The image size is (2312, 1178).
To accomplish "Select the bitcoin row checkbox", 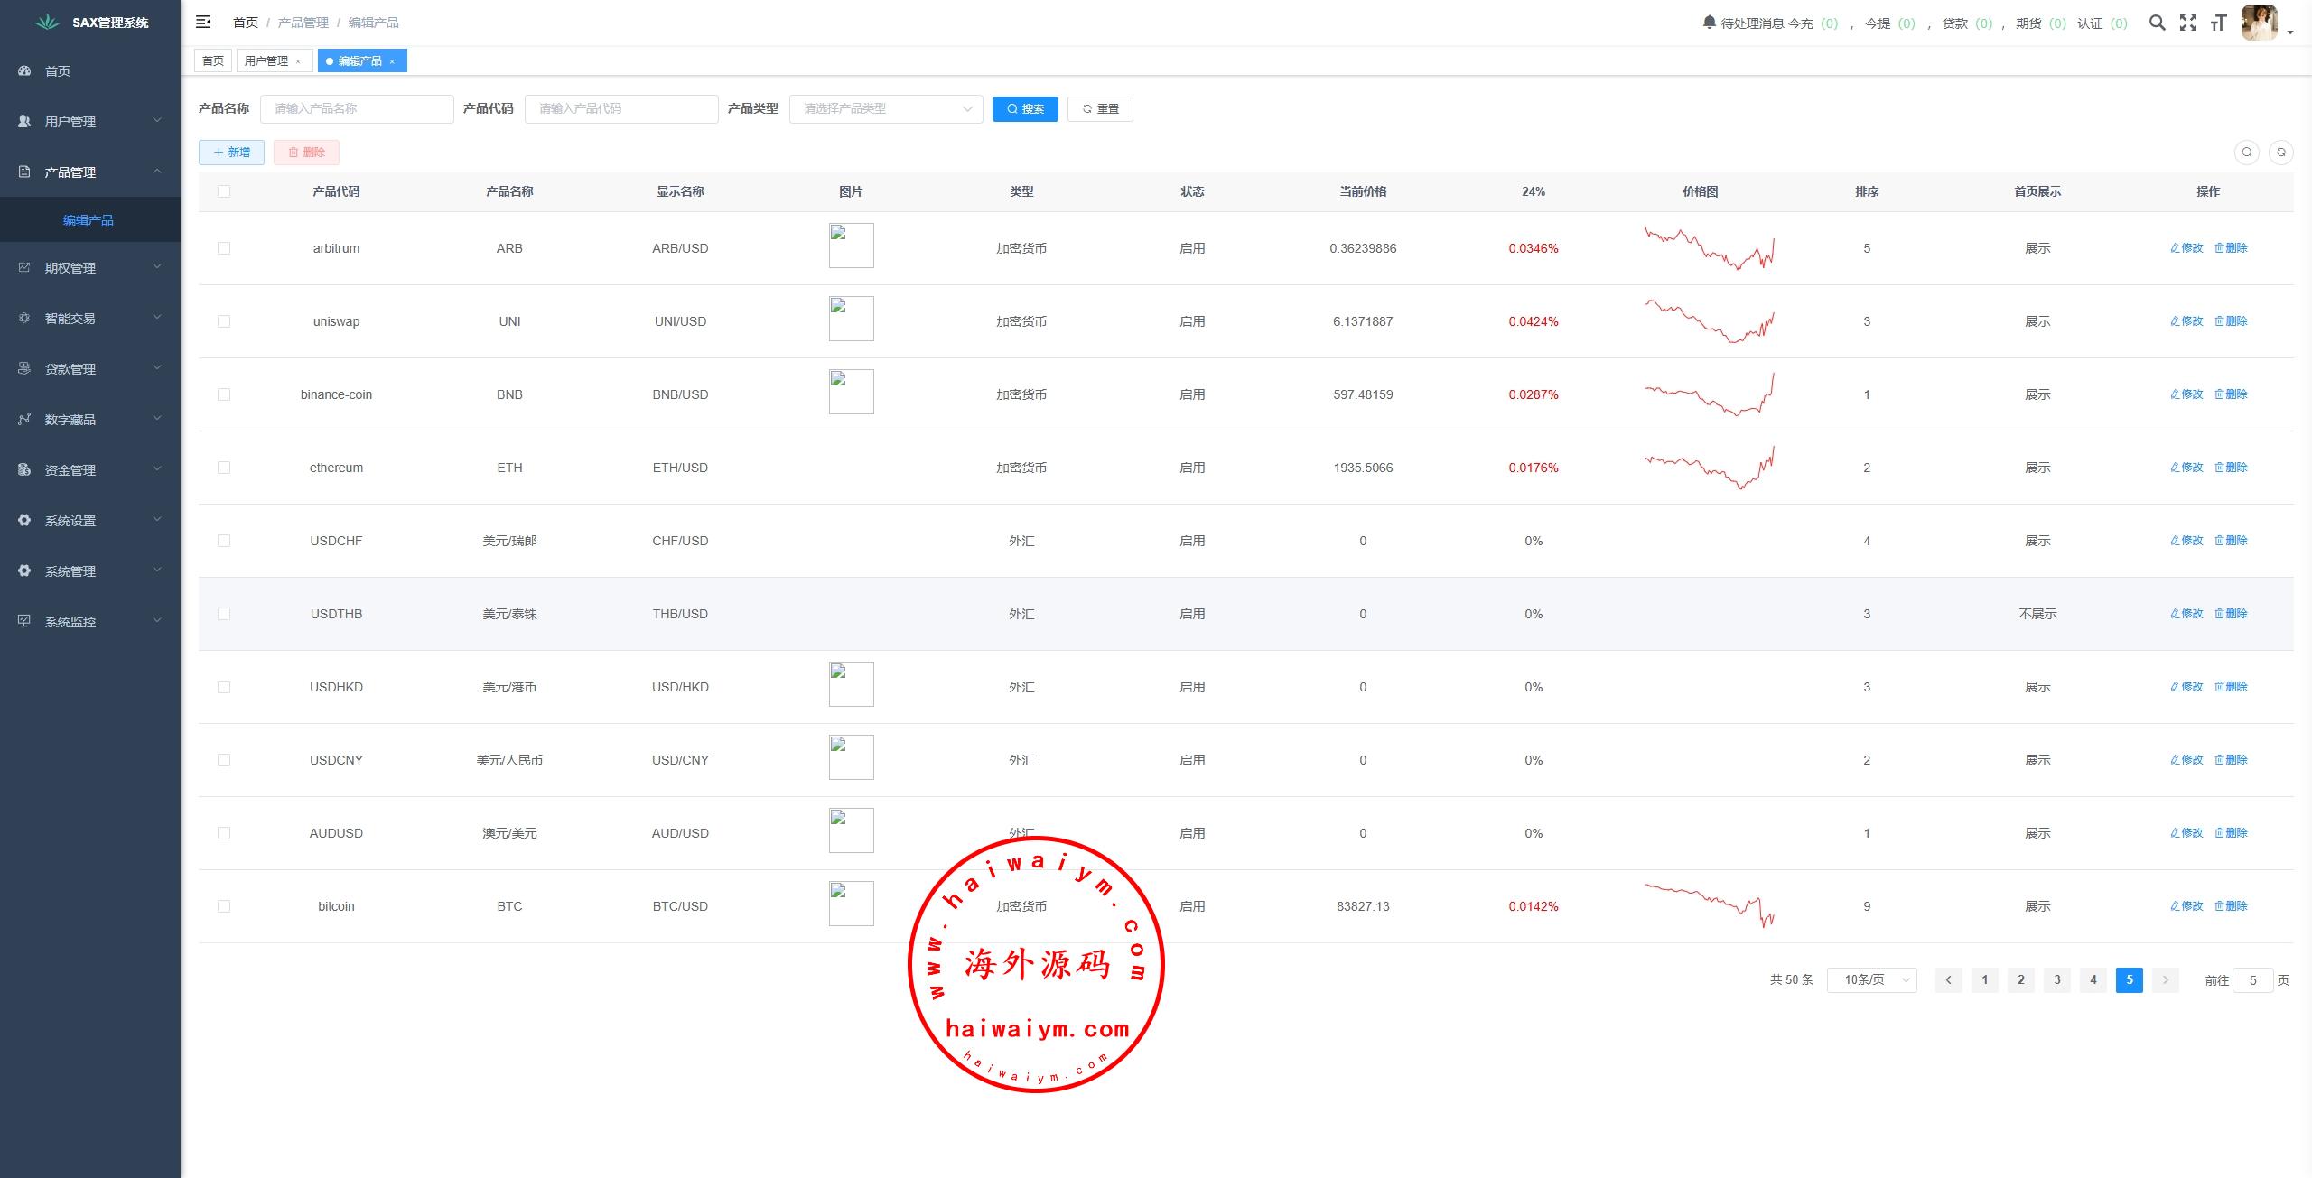I will (x=224, y=906).
